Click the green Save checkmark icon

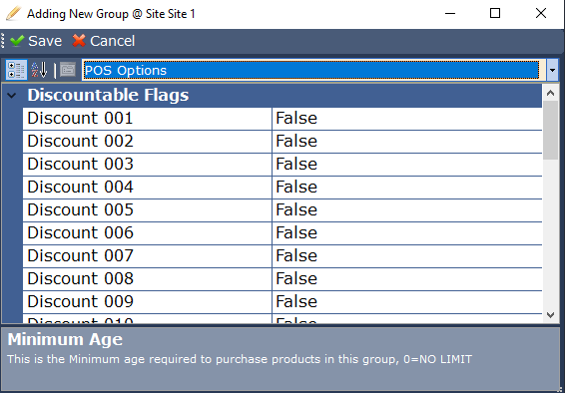click(x=17, y=41)
